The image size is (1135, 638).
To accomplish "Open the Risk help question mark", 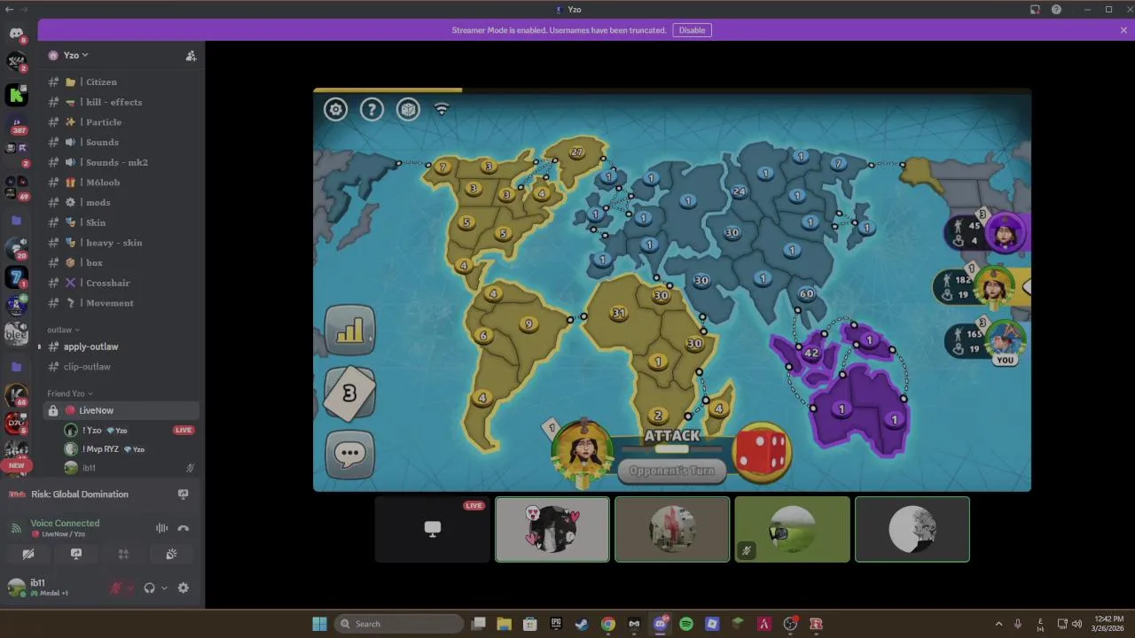I will coord(372,109).
